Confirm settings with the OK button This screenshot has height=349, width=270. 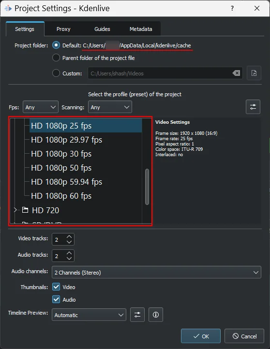[x=201, y=336]
